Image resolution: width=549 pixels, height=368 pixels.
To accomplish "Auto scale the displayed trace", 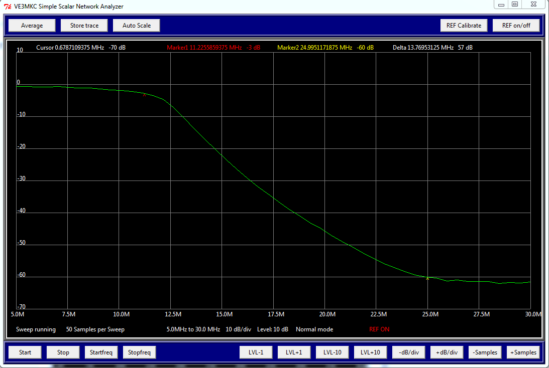I will coord(136,25).
